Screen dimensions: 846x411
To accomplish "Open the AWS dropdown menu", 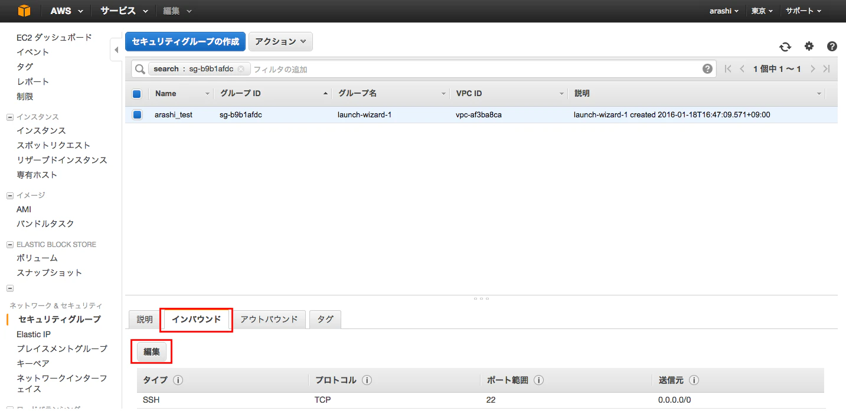I will click(67, 11).
